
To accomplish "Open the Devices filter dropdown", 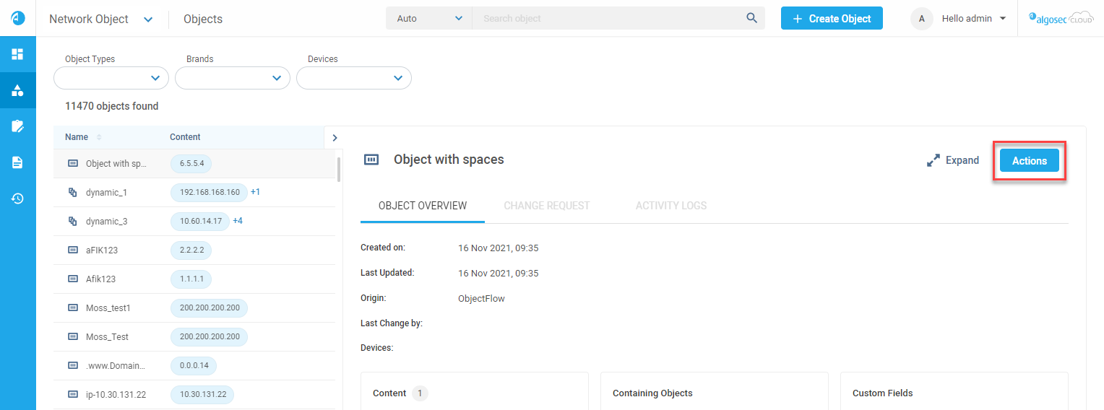I will click(x=354, y=78).
